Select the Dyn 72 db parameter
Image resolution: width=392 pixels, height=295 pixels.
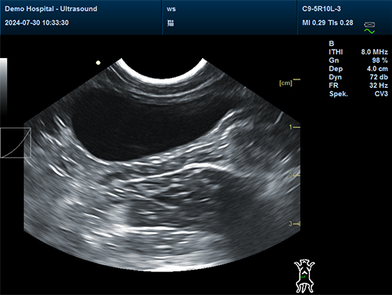click(358, 77)
